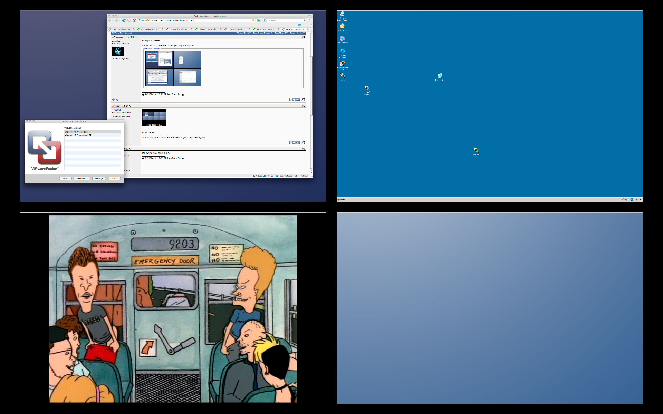Screen dimensions: 663x414
Task: Click the RSS feed icon in address bar
Action: tap(253, 20)
